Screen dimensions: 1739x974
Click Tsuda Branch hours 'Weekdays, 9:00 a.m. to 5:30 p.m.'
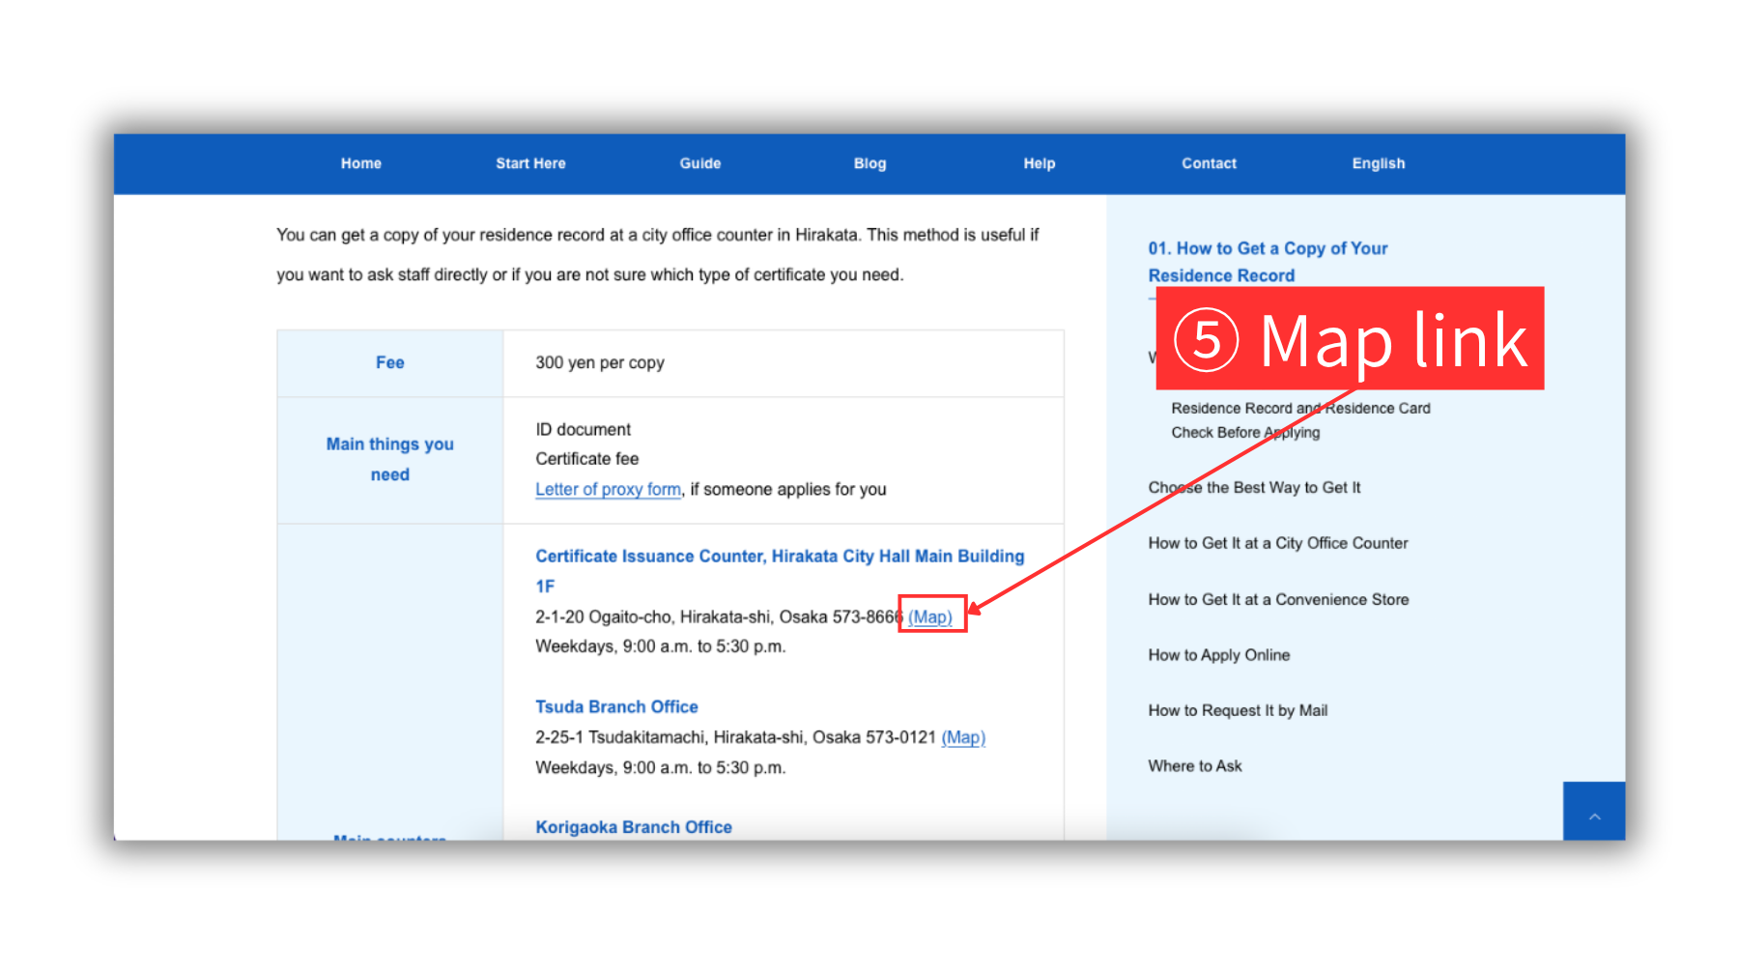point(661,767)
